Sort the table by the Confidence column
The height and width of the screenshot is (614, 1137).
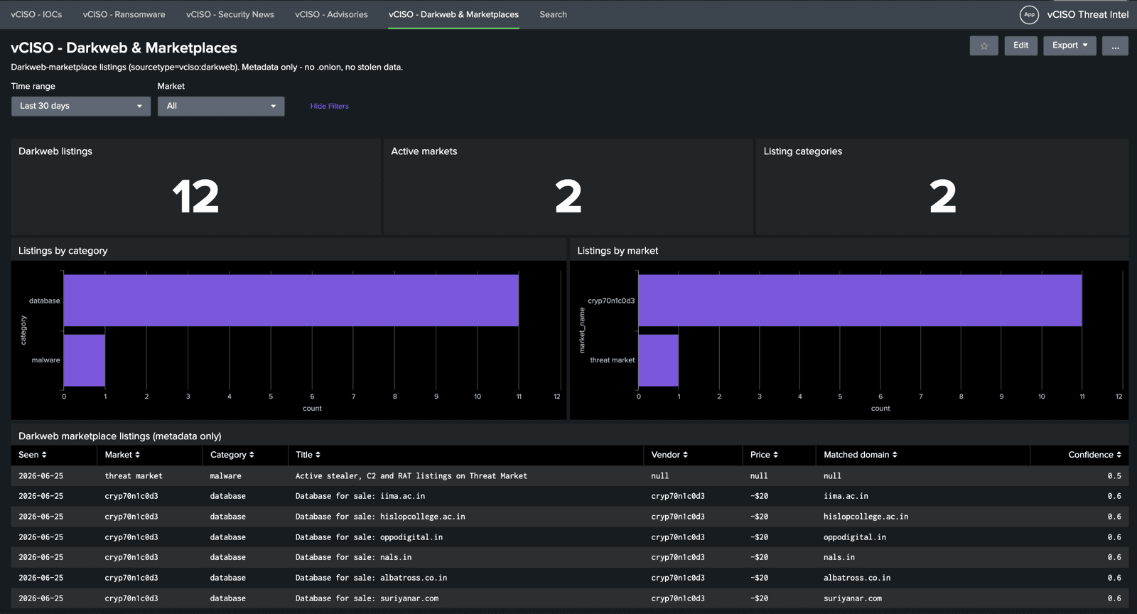click(x=1094, y=455)
